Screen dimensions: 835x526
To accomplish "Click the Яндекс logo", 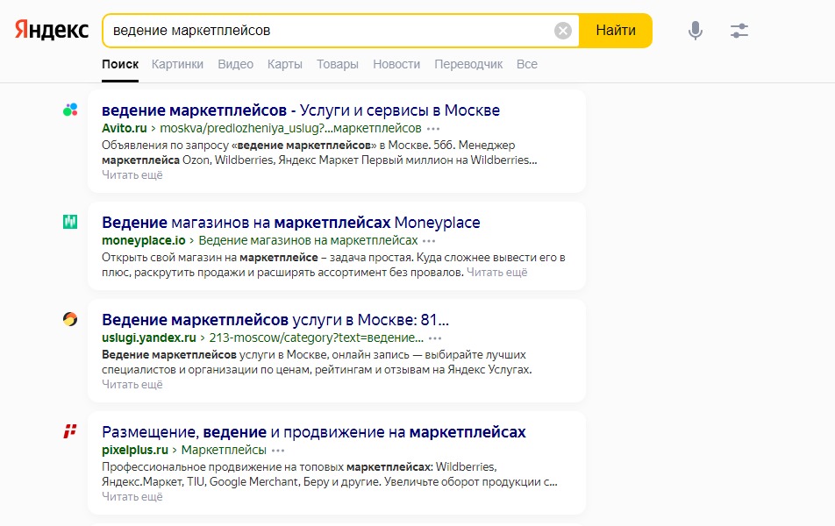I will (52, 30).
